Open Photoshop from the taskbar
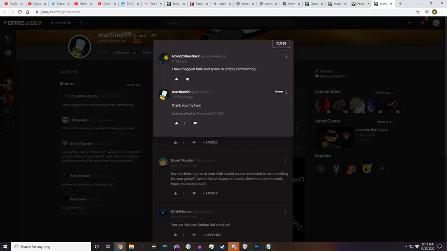This screenshot has width=447, height=251. tap(257, 247)
